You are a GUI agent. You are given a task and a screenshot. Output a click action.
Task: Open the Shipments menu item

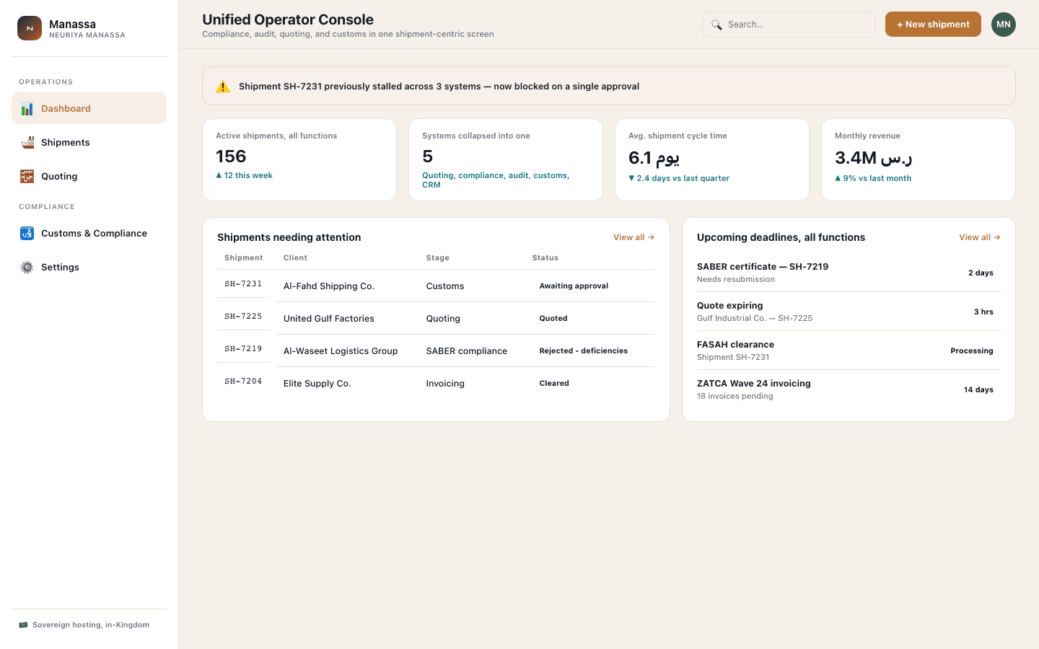pos(89,143)
